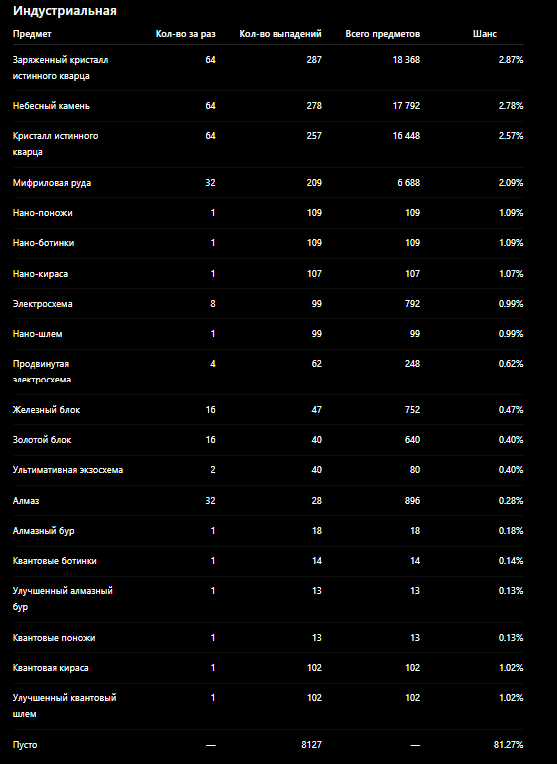Click the Кол-во выпадений column header
The image size is (557, 764).
click(280, 34)
